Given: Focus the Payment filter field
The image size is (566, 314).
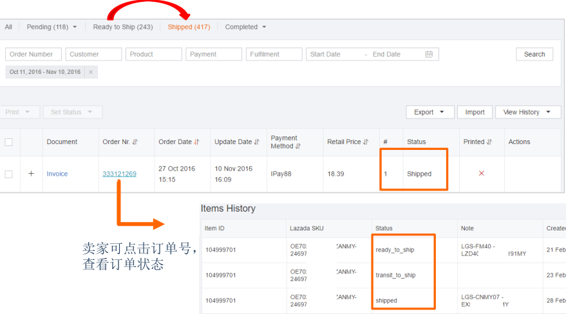Looking at the screenshot, I should point(214,54).
